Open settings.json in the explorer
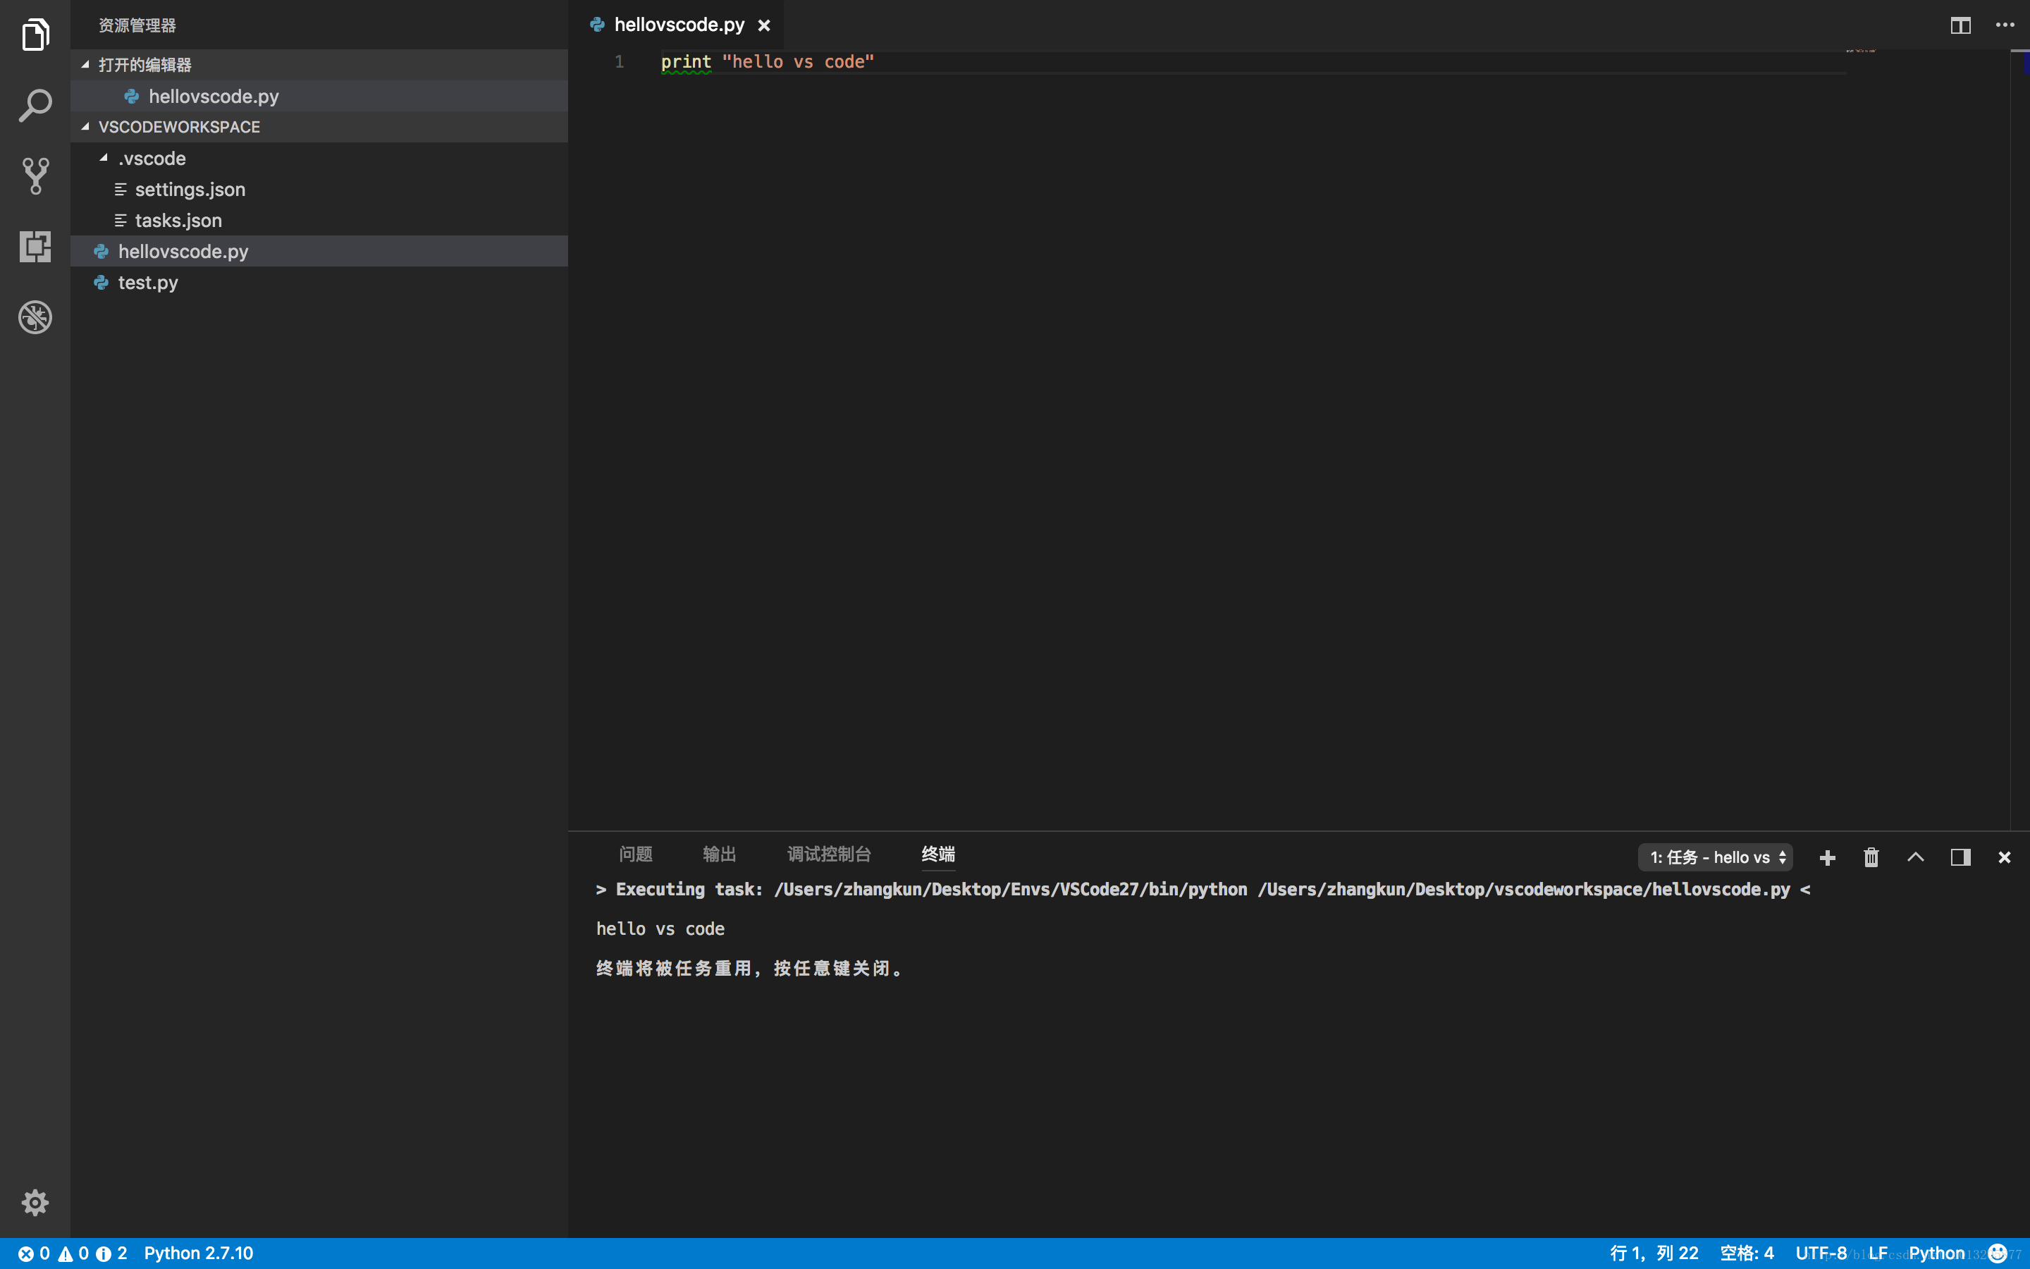 click(319, 190)
